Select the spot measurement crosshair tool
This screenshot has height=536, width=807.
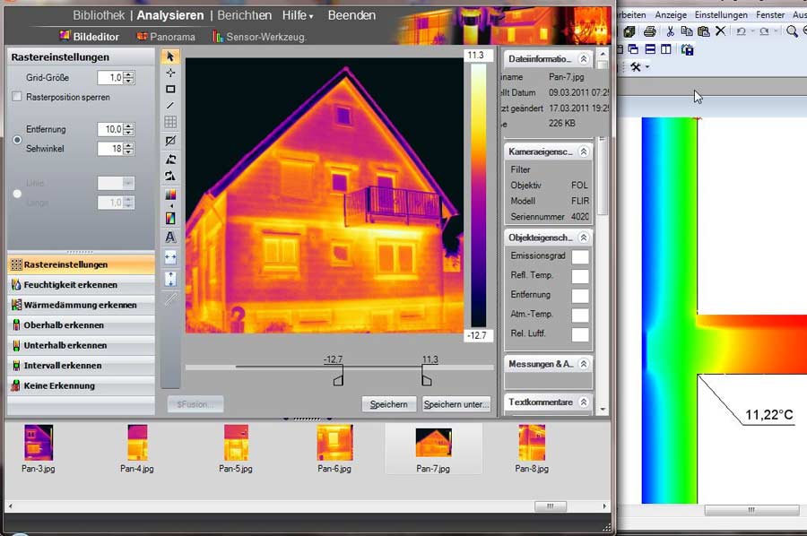(170, 73)
